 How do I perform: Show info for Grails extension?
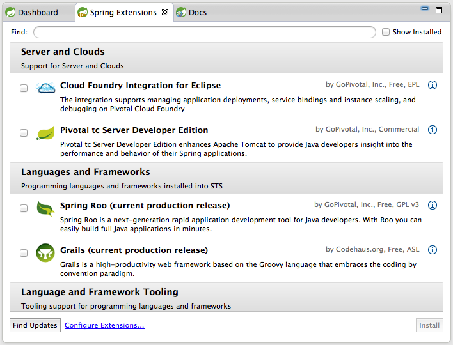pyautogui.click(x=432, y=250)
